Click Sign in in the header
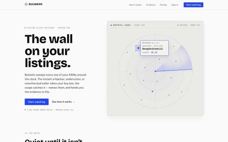The image size is (228, 142). click(175, 5)
